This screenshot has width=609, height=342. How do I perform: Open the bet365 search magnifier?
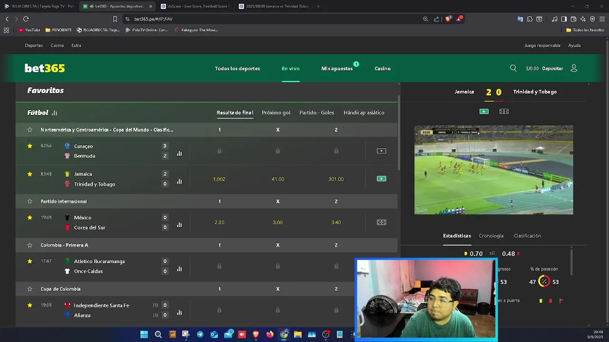coord(513,68)
